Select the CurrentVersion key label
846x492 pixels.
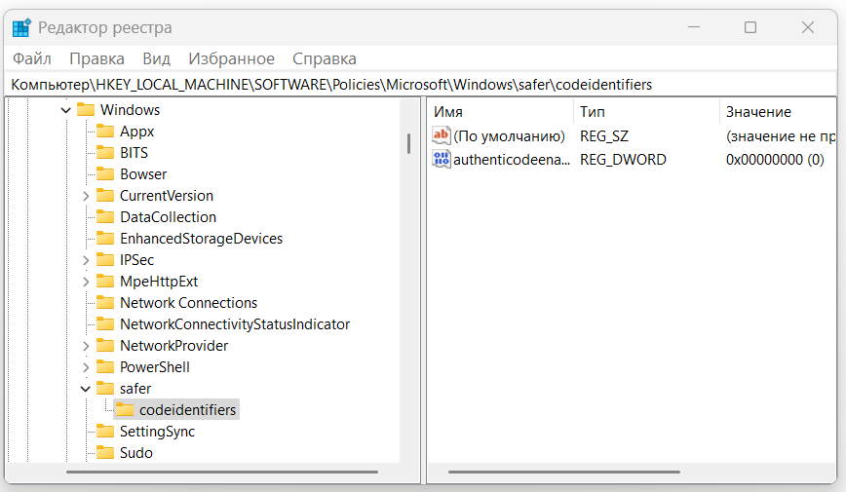[x=166, y=196]
